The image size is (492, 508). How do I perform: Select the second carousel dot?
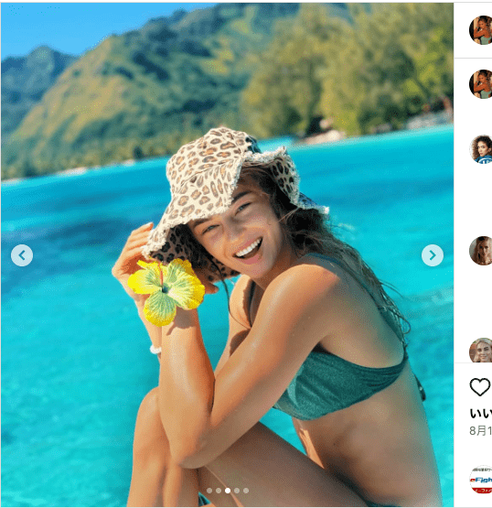tap(219, 491)
